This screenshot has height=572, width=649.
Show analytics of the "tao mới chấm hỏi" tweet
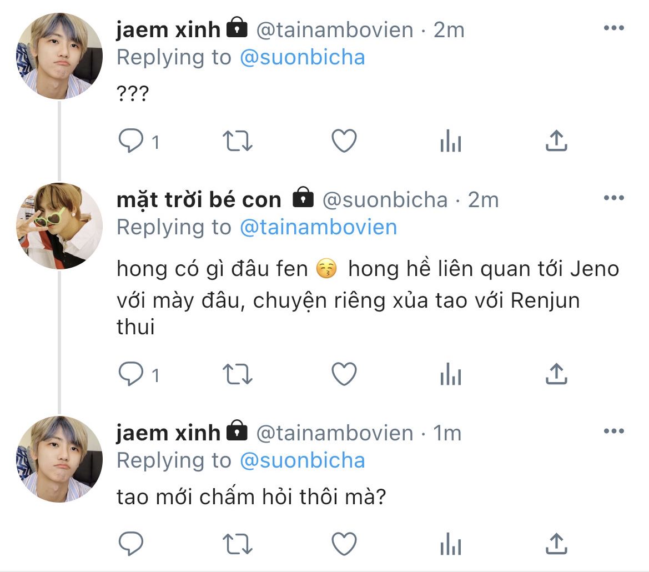(450, 543)
